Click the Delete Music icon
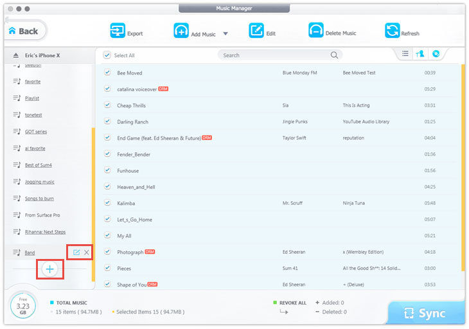This screenshot has height=329, width=469. (316, 30)
